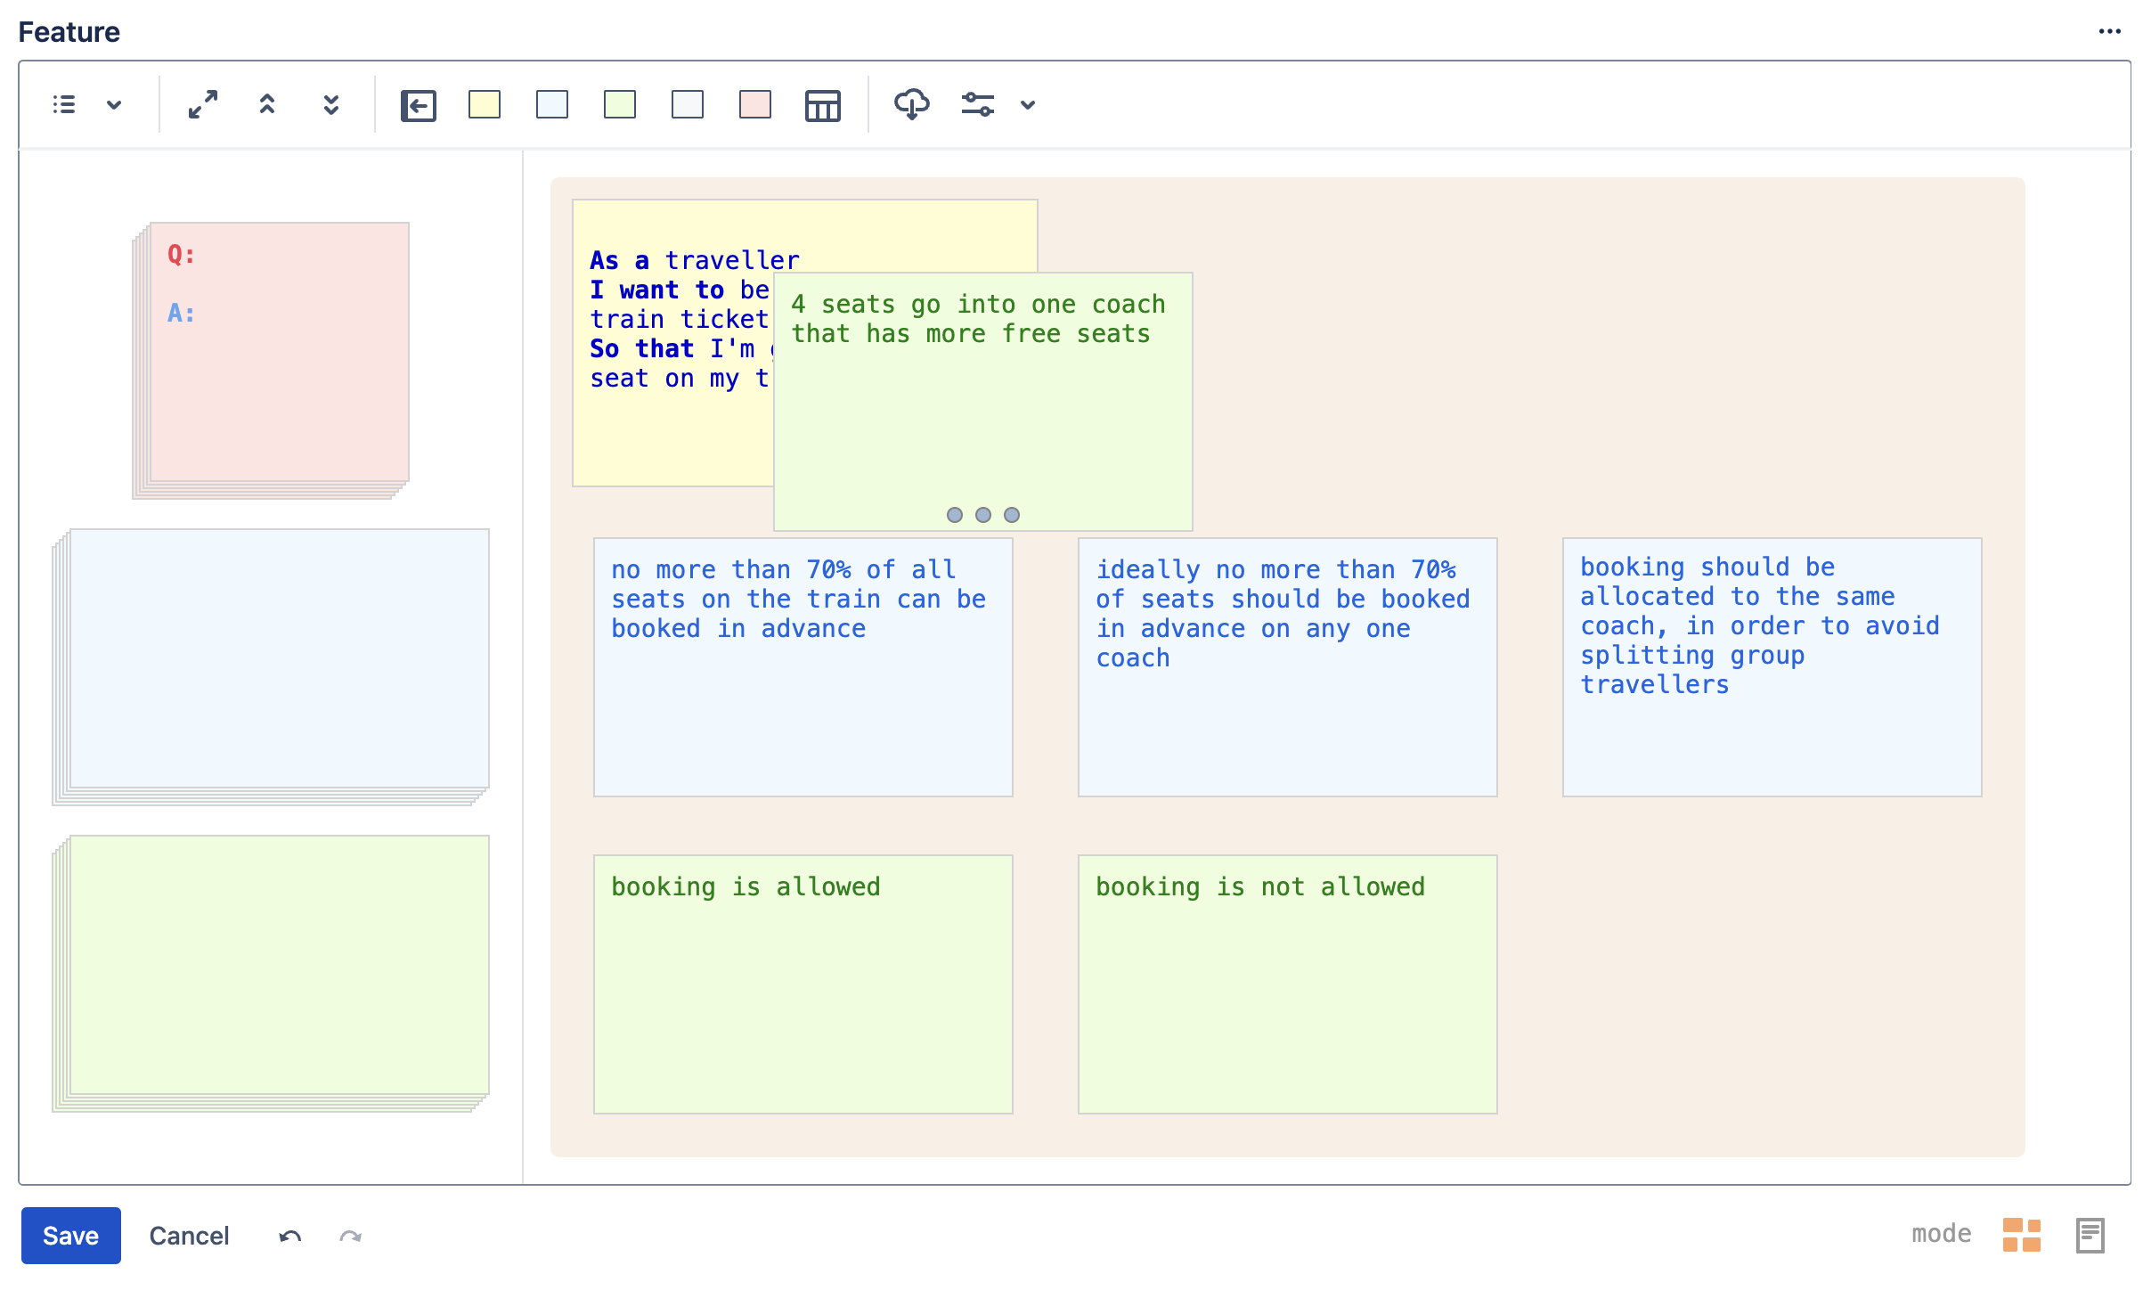Click the Cancel button
Viewport: 2143px width, 1290px height.
click(189, 1235)
